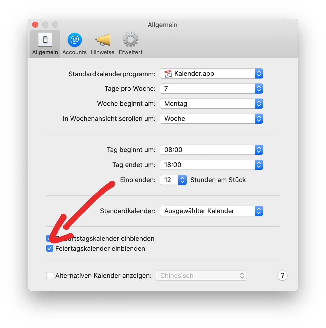The height and width of the screenshot is (328, 326).
Task: Click the Tage pro Woche label
Action: 130,89
